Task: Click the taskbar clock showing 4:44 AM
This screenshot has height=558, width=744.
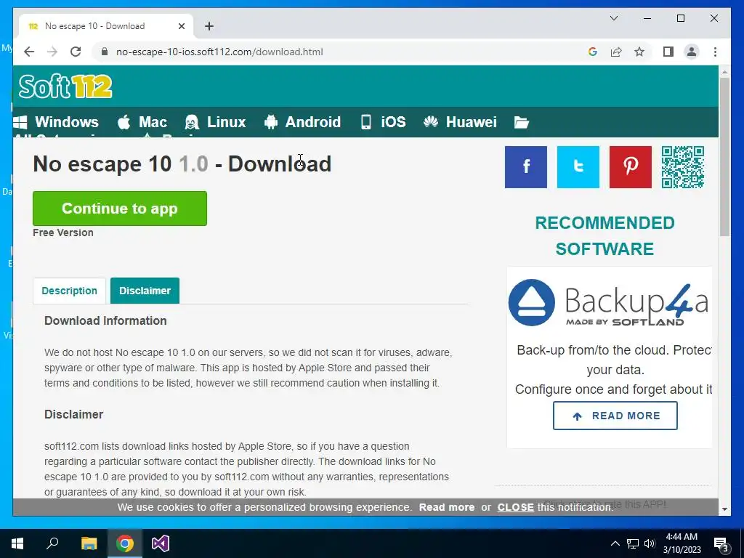Action: [x=682, y=543]
